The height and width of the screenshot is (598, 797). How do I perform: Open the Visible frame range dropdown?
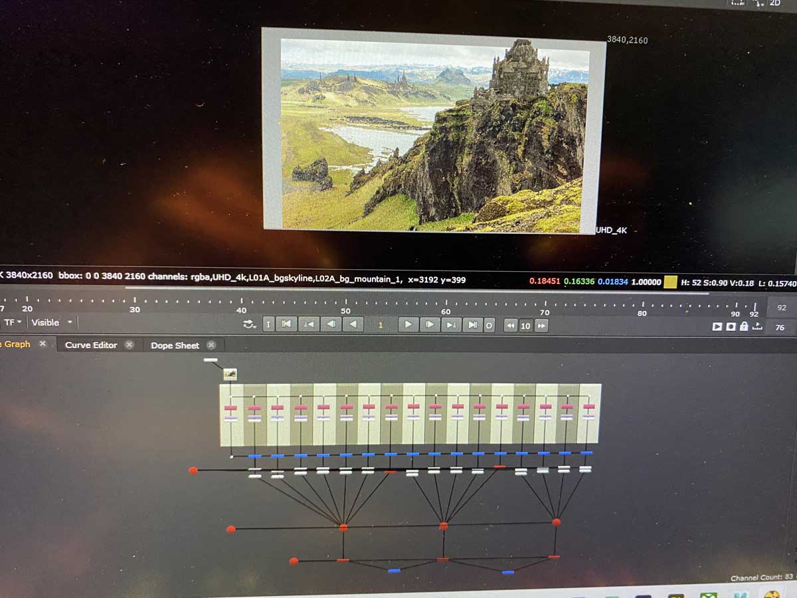click(52, 322)
